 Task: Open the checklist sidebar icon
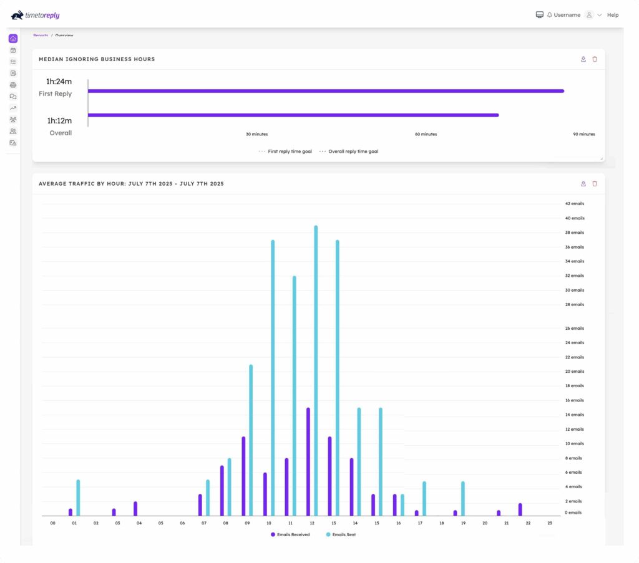pyautogui.click(x=13, y=62)
